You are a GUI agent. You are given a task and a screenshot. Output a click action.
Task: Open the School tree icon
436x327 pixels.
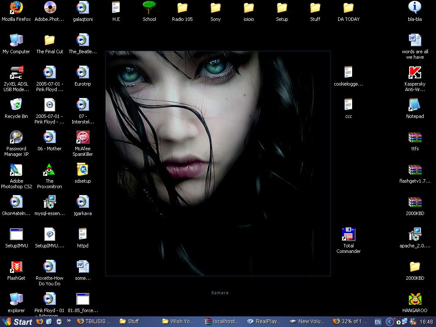149,8
